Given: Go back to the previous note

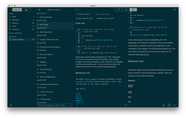Looking at the screenshot, I should pyautogui.click(x=77, y=105).
